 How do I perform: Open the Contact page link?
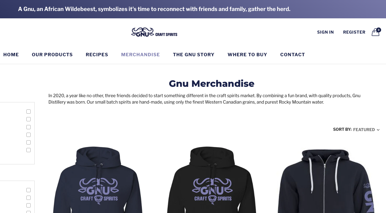coord(292,55)
